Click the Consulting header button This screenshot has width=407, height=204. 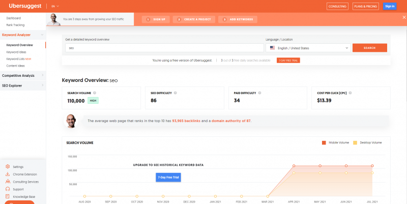tap(337, 6)
